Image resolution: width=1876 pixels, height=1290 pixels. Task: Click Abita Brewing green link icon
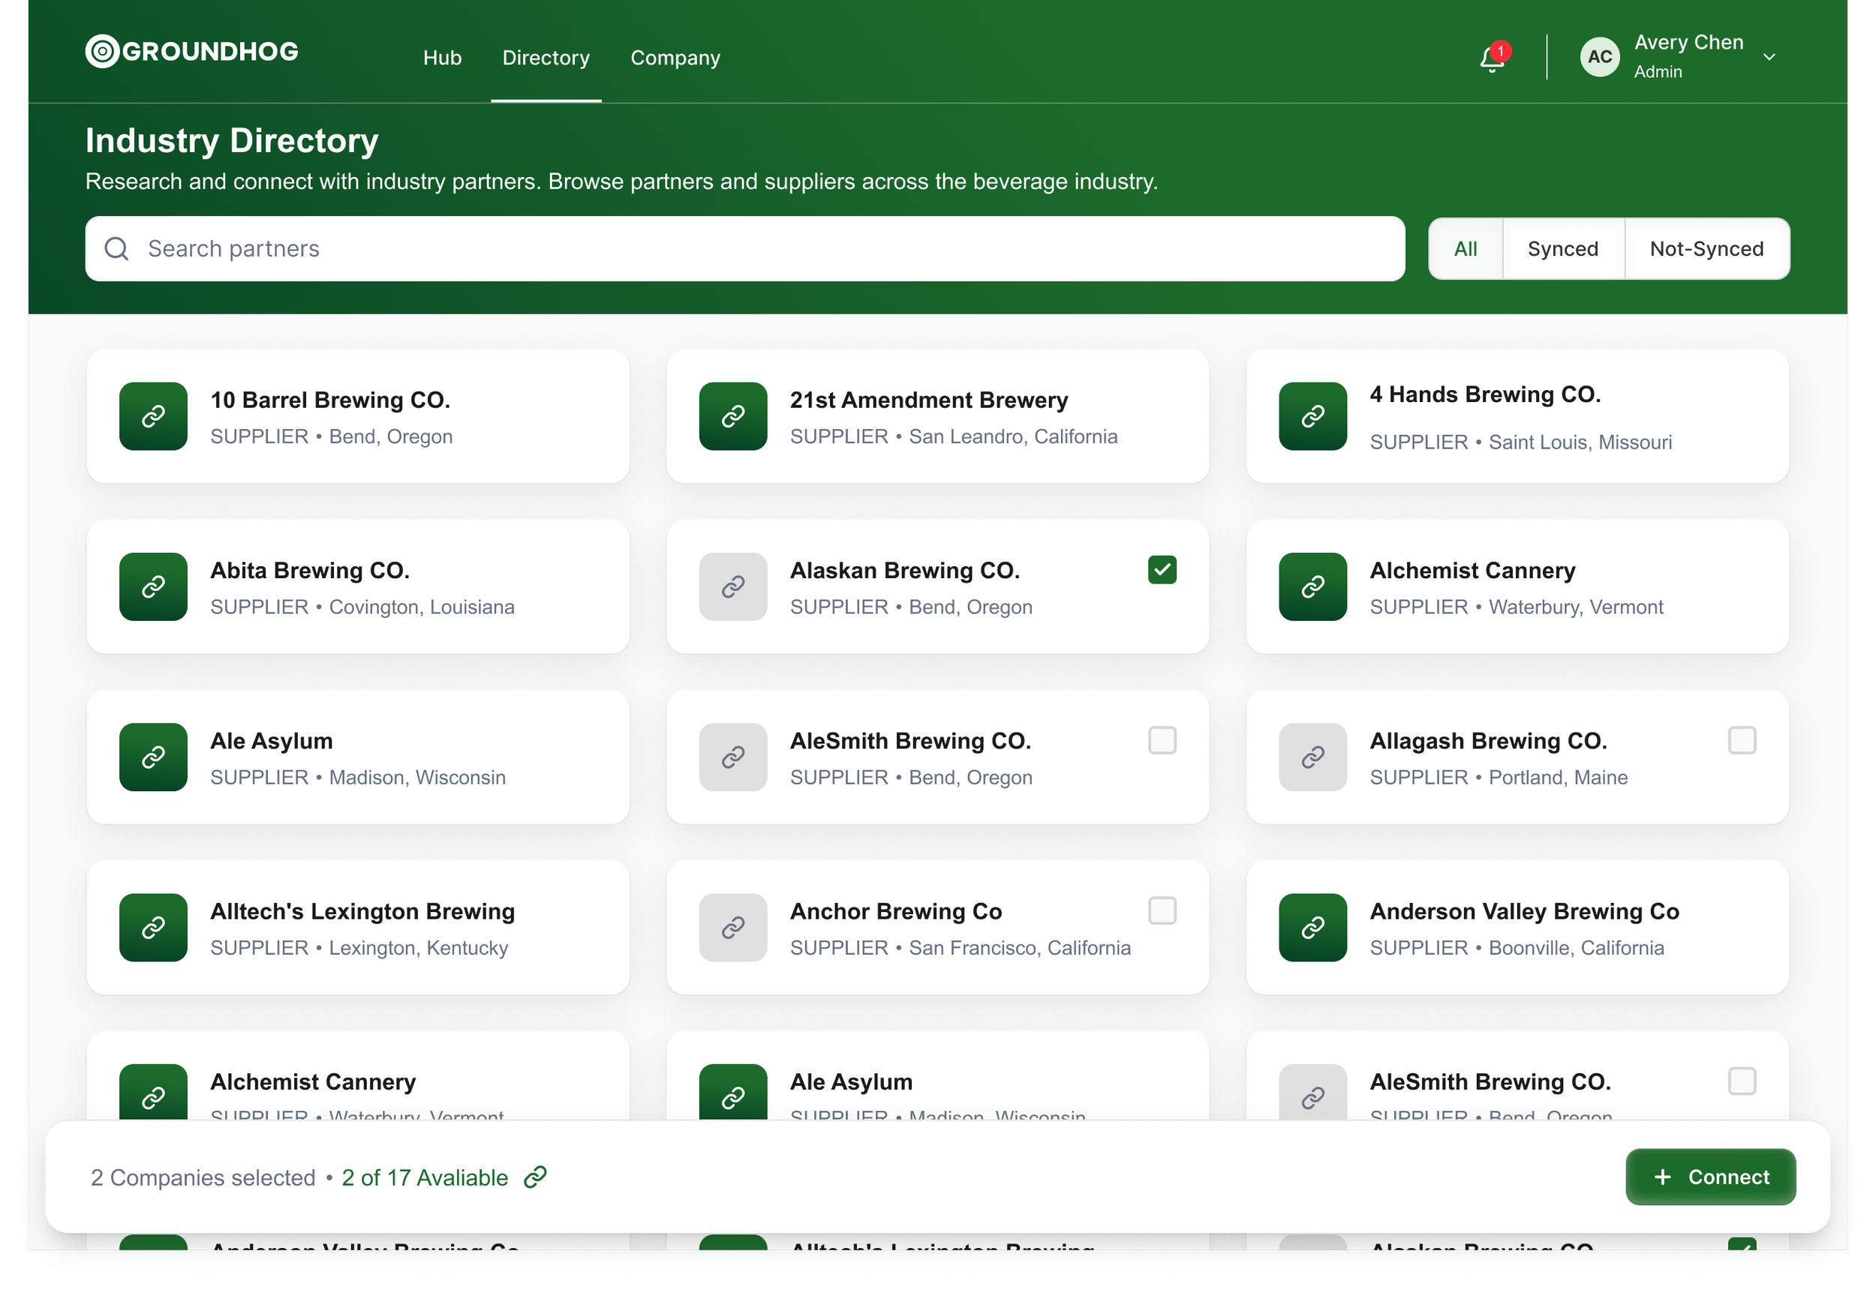click(154, 586)
